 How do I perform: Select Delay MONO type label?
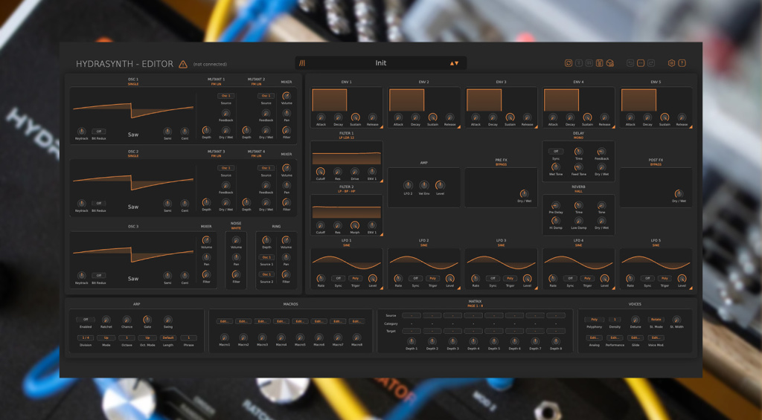(578, 138)
